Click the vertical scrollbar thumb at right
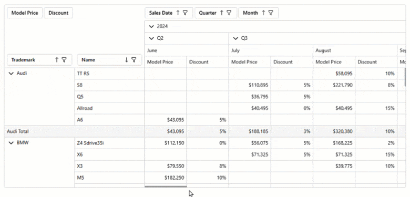 coord(405,77)
